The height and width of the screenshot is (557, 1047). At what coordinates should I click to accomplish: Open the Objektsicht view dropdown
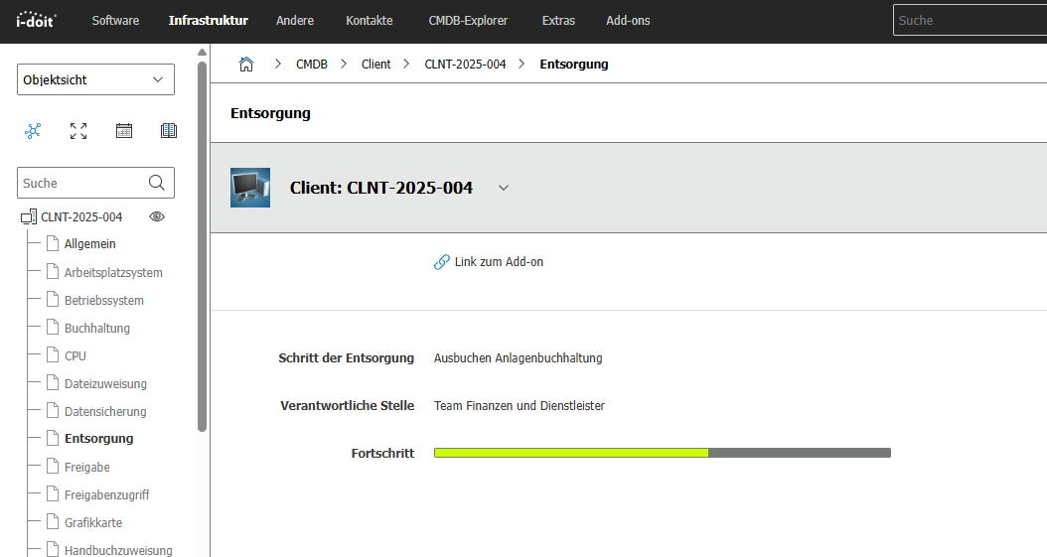pos(95,79)
